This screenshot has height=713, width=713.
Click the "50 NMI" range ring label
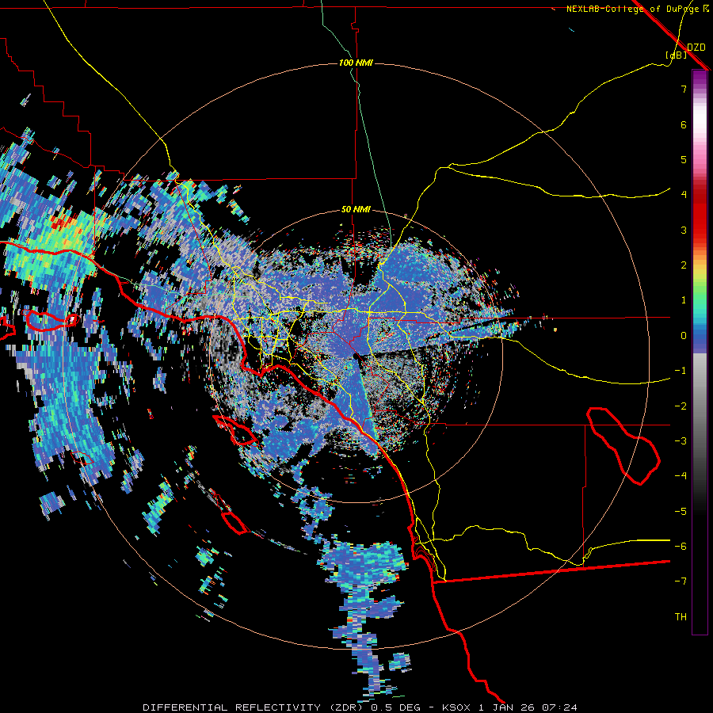pos(356,210)
